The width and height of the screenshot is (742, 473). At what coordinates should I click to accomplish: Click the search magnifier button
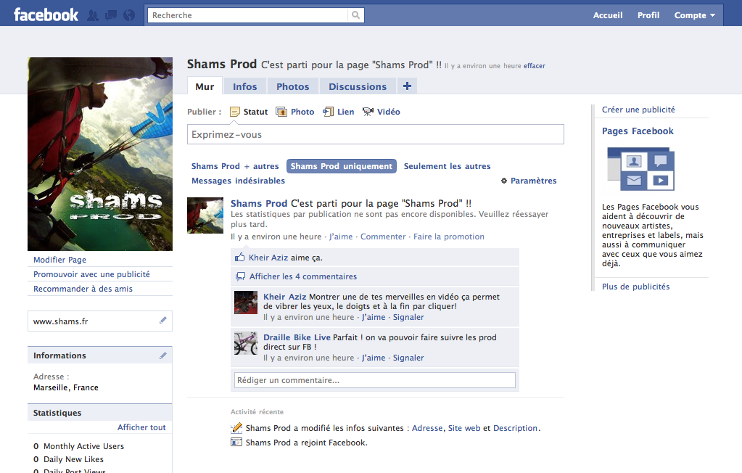click(355, 15)
